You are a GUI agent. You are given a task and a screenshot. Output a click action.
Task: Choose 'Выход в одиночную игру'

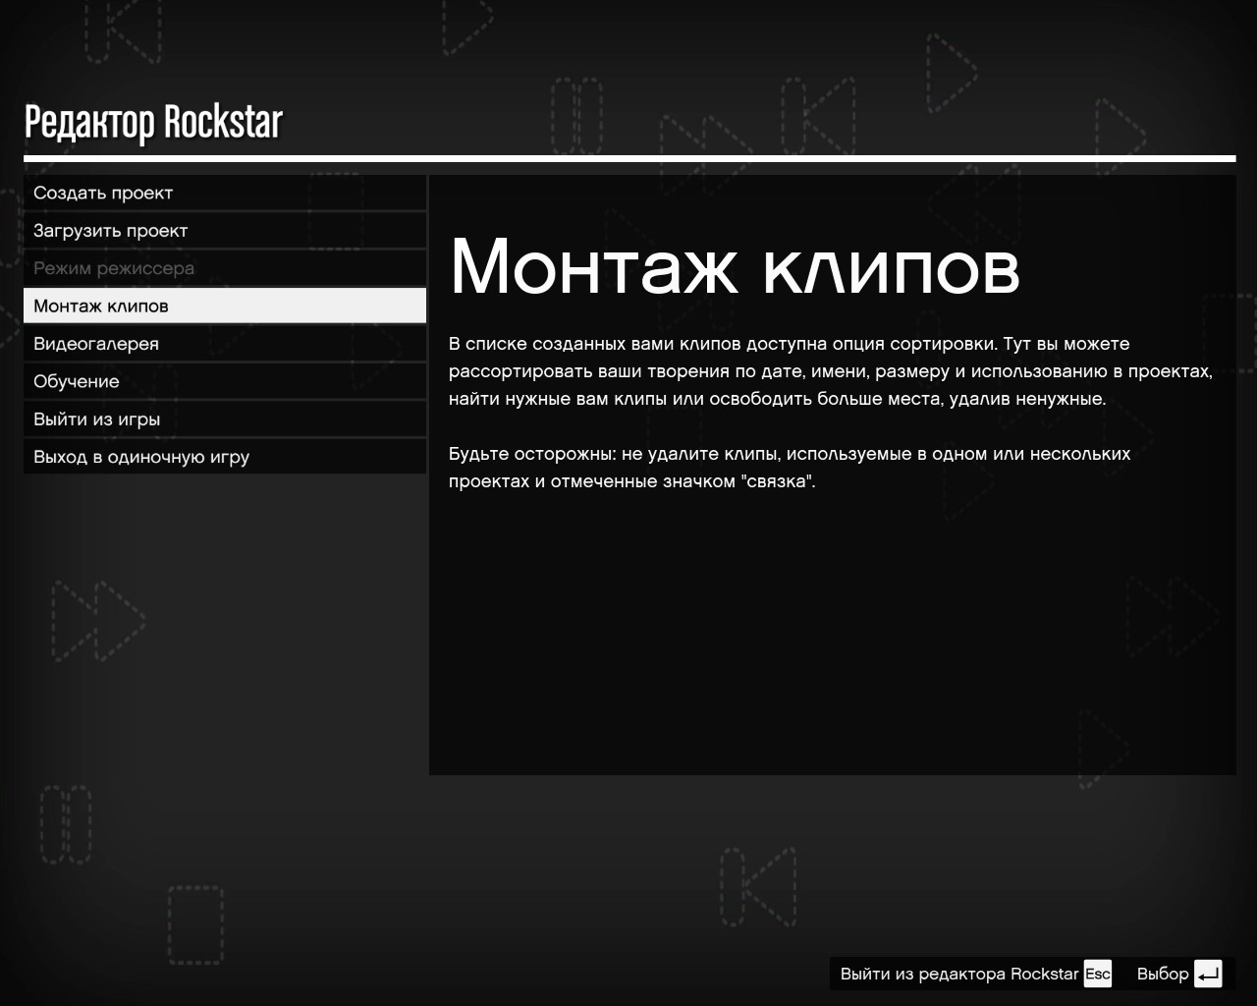coord(225,457)
